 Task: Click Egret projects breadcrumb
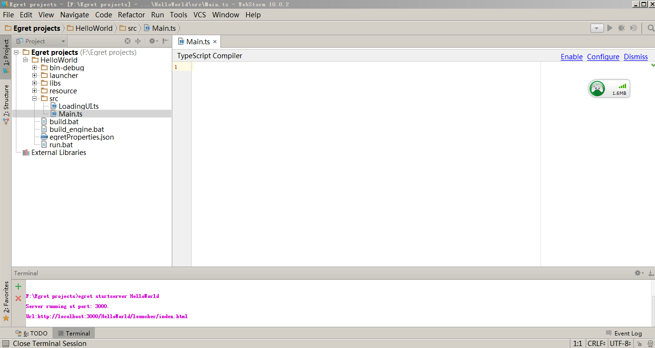pos(32,28)
